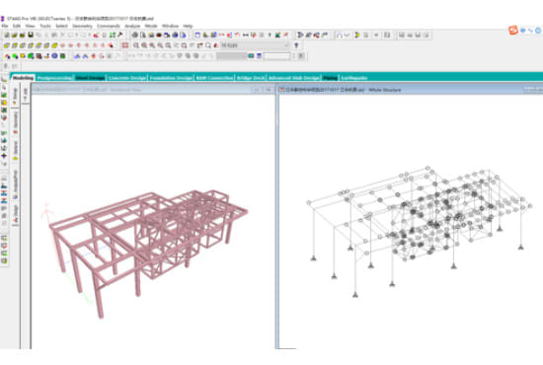Click the blue arch structure icon

pyautogui.click(x=339, y=35)
